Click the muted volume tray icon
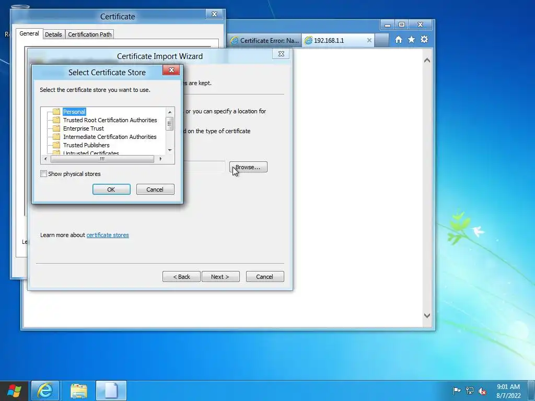This screenshot has height=401, width=535. 482,391
